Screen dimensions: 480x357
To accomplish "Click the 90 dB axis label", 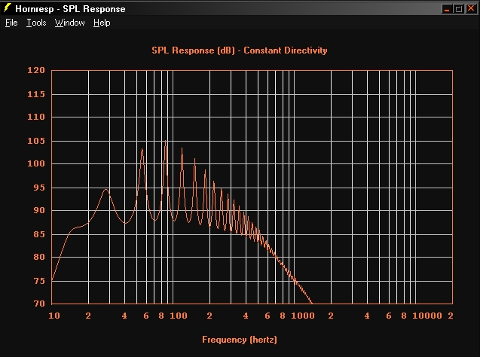I will [x=39, y=210].
